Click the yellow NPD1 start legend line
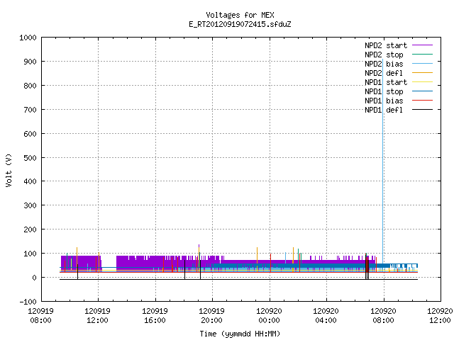 (422, 82)
